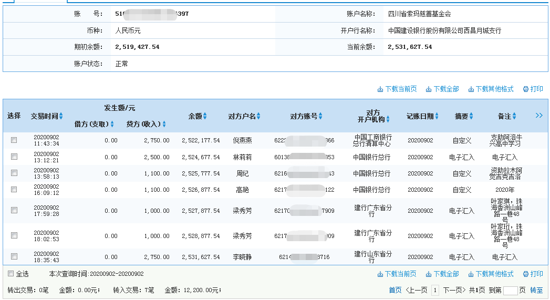550x300 pixels.
Task: Click 建行山东省分行 institution cell
Action: [x=372, y=257]
